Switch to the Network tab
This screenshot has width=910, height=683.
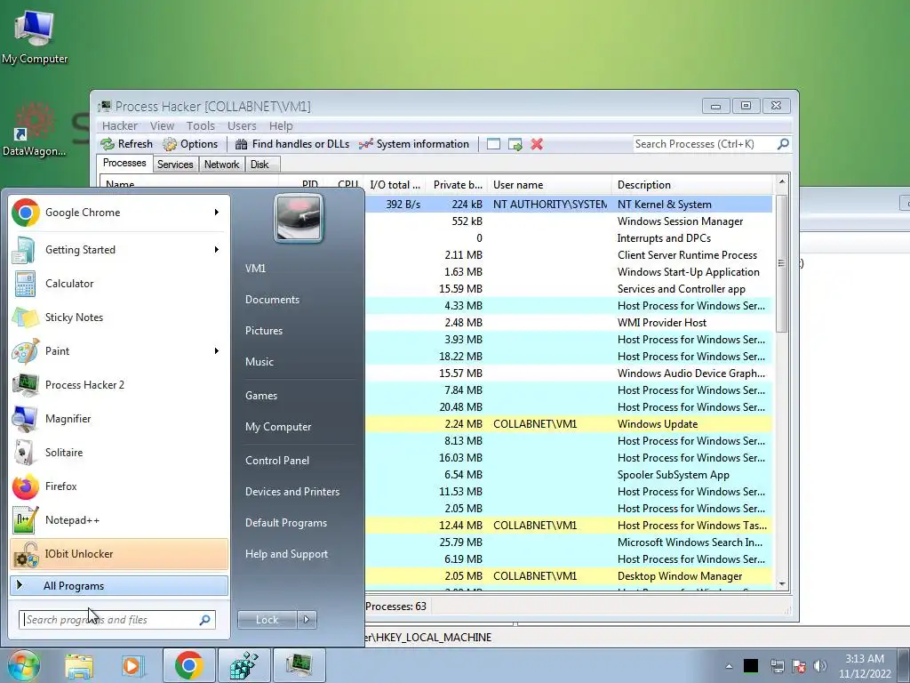point(221,165)
